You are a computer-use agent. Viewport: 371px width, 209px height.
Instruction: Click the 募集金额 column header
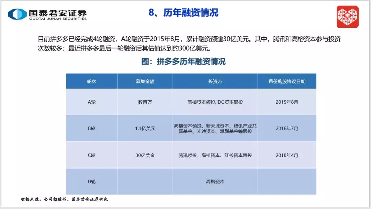[145, 81]
